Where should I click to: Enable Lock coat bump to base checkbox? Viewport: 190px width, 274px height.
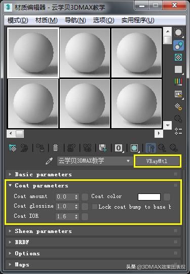click(x=95, y=207)
